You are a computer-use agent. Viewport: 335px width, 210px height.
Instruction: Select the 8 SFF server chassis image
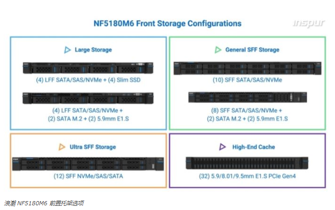[248, 97]
